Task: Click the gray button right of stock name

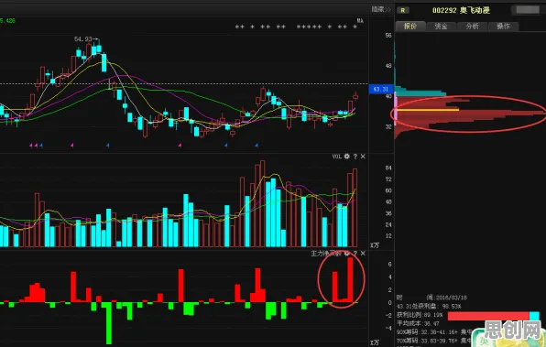Action: click(x=528, y=10)
